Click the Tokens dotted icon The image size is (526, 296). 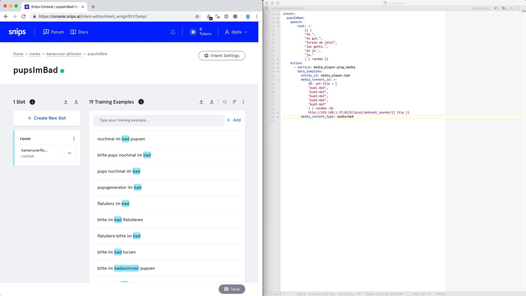[193, 32]
